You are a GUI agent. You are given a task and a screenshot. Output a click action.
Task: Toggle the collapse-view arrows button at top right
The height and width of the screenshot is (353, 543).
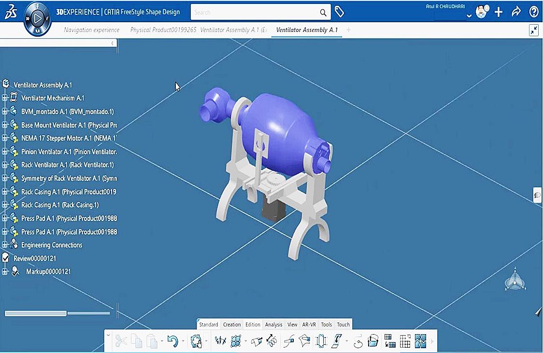click(x=534, y=30)
